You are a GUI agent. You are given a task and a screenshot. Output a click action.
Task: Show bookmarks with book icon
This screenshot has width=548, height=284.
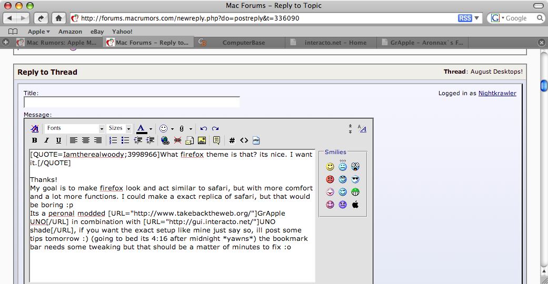13,32
